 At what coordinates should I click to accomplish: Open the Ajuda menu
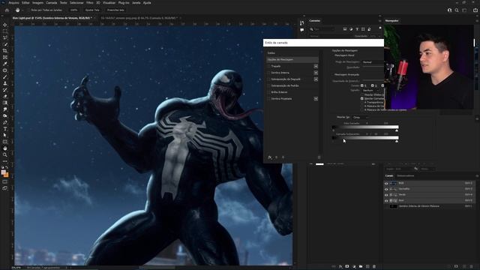147,3
